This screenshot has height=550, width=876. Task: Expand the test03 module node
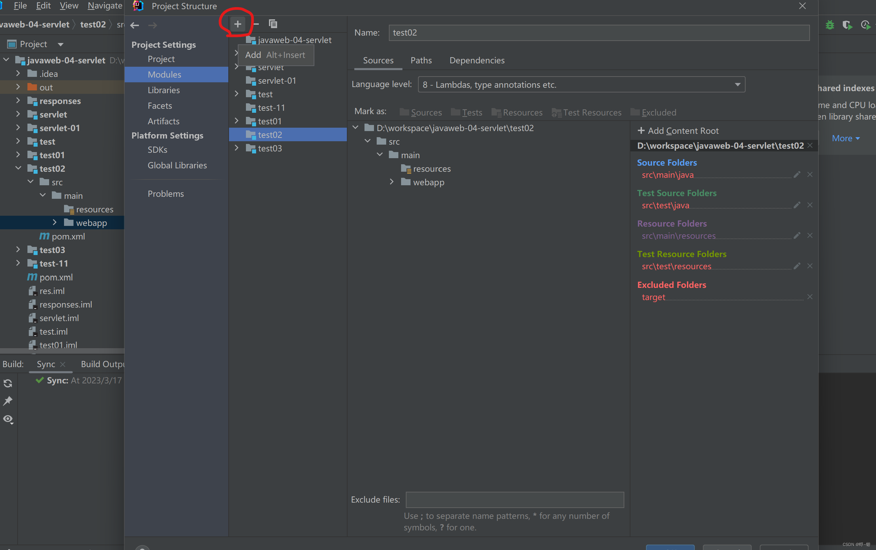(236, 148)
